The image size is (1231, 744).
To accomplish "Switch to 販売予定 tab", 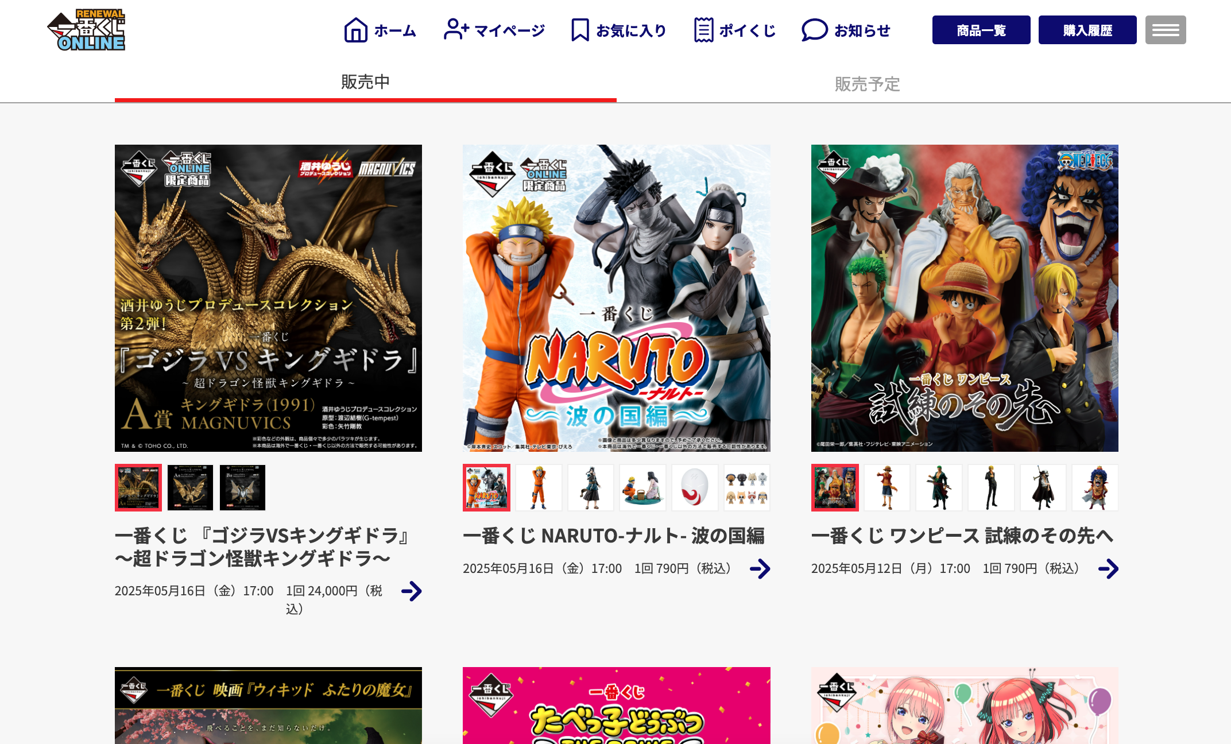I will tap(867, 84).
